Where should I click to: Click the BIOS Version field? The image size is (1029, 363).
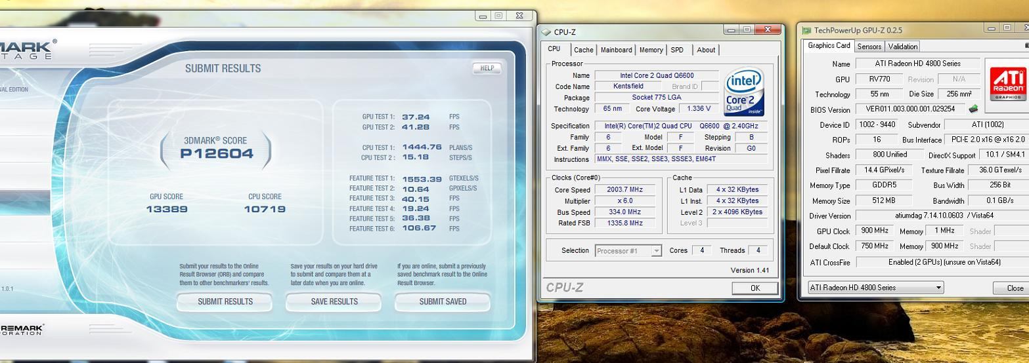(x=910, y=109)
